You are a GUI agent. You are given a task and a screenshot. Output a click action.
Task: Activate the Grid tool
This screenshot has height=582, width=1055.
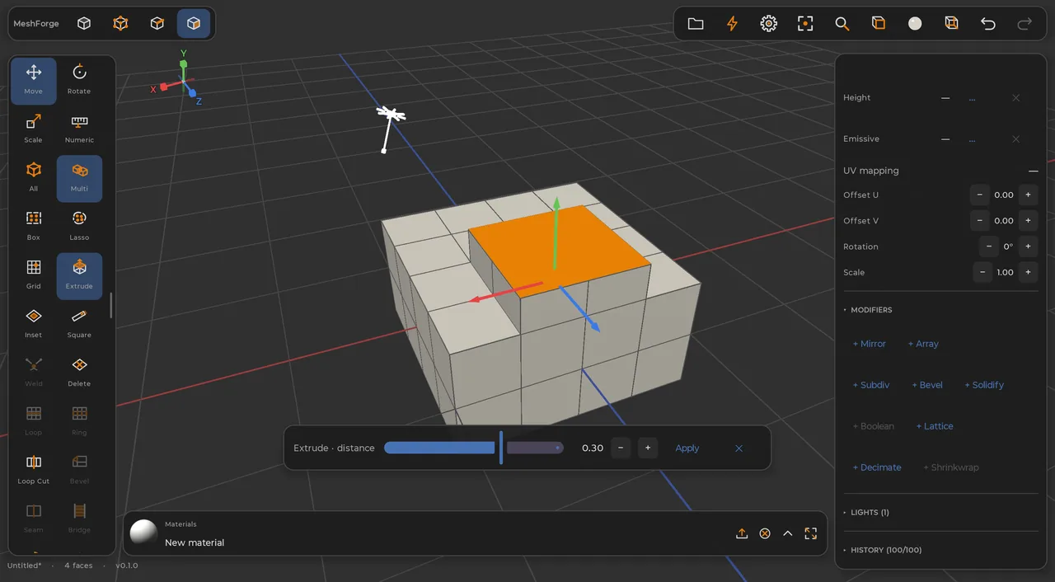point(34,275)
